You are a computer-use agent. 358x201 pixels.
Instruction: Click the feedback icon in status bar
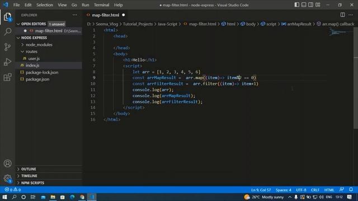coord(342,190)
